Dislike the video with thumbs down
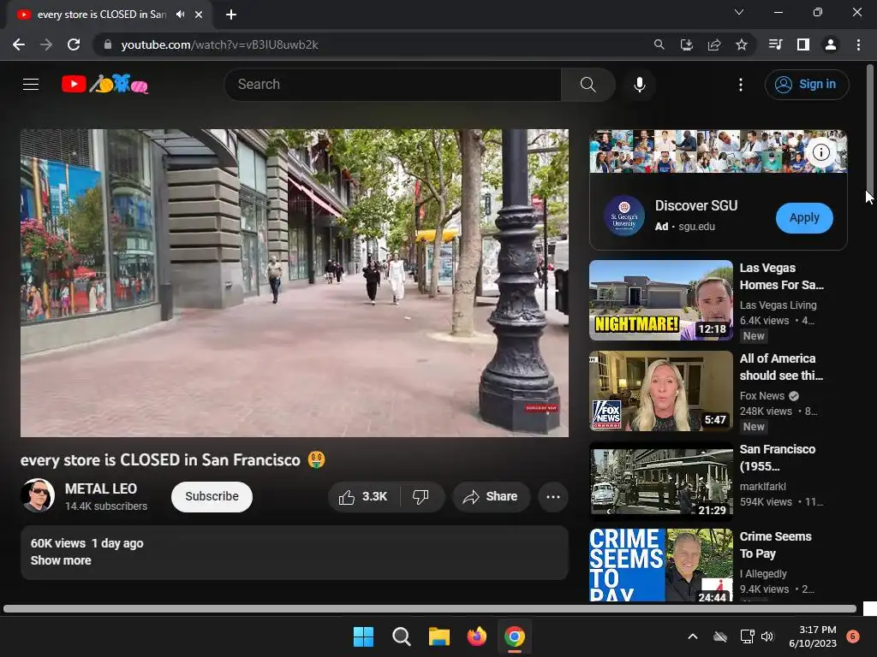Image resolution: width=877 pixels, height=657 pixels. tap(421, 497)
